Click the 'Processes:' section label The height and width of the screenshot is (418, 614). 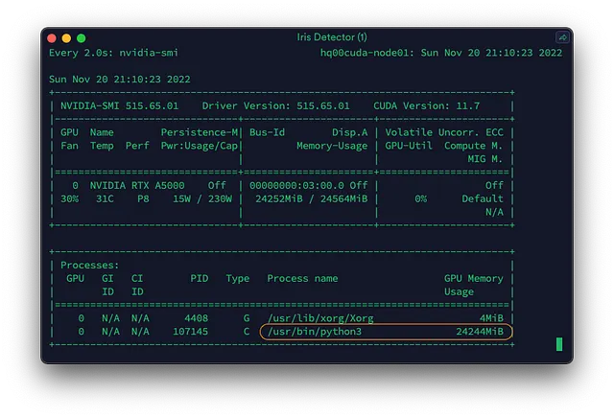89,265
